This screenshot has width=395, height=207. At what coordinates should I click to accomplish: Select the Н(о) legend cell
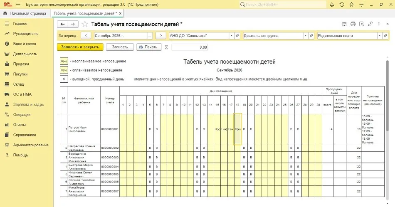[64, 70]
